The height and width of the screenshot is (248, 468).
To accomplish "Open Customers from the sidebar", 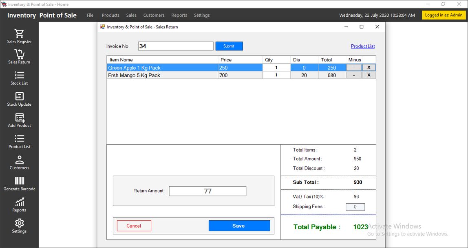I will [19, 162].
